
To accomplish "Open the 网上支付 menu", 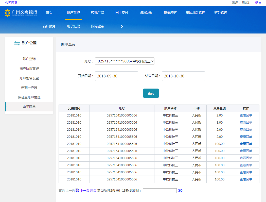I will coord(122,12).
